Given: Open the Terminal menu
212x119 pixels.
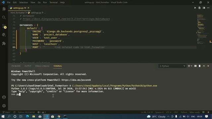Looking at the screenshot, I should (53, 2).
